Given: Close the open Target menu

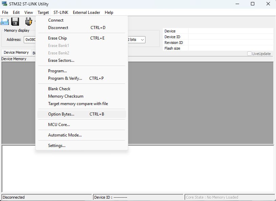Looking at the screenshot, I should (43, 12).
